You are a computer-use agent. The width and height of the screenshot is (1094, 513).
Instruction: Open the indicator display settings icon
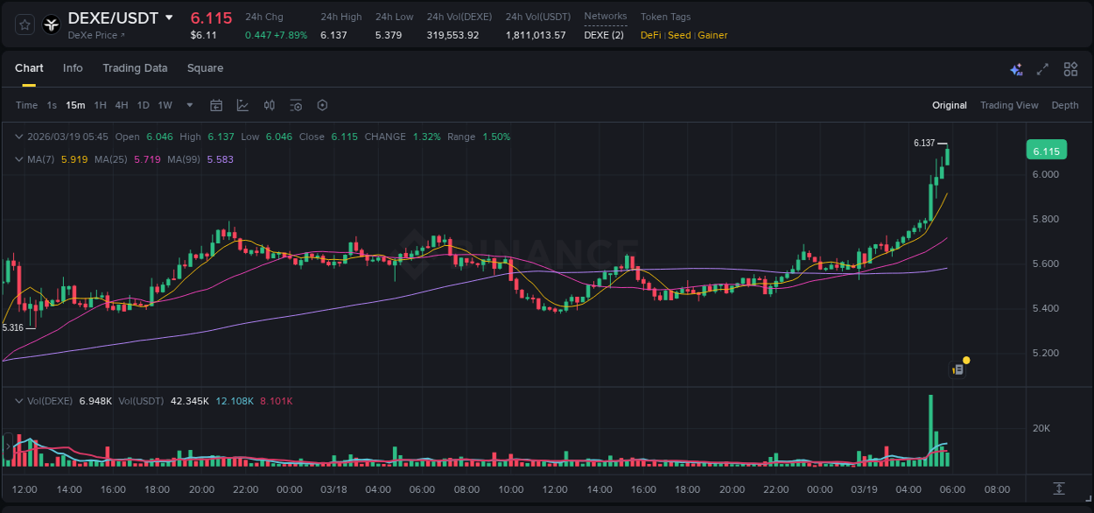(x=296, y=105)
